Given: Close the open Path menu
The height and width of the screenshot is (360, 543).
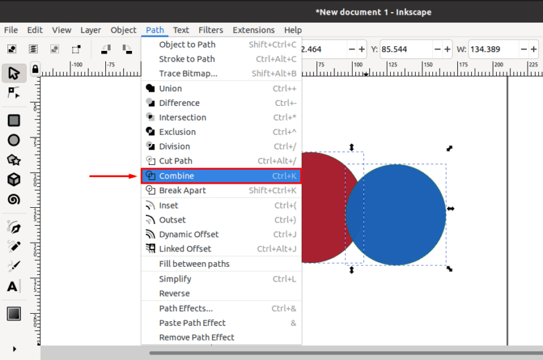Looking at the screenshot, I should 155,30.
